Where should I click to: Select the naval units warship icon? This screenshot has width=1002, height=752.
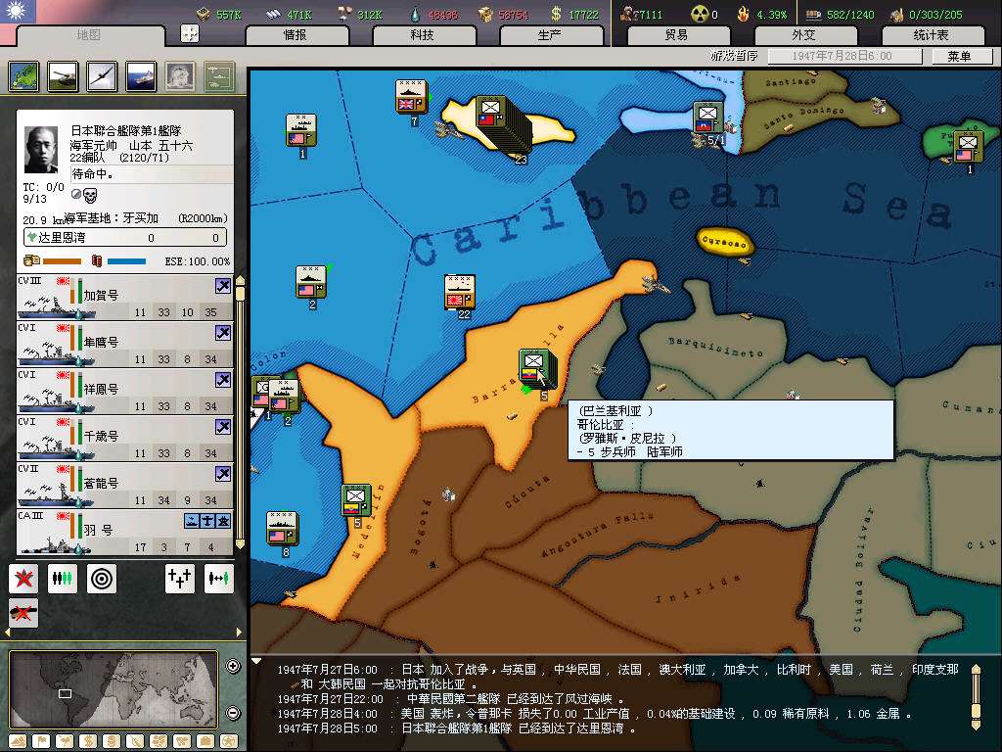(141, 76)
